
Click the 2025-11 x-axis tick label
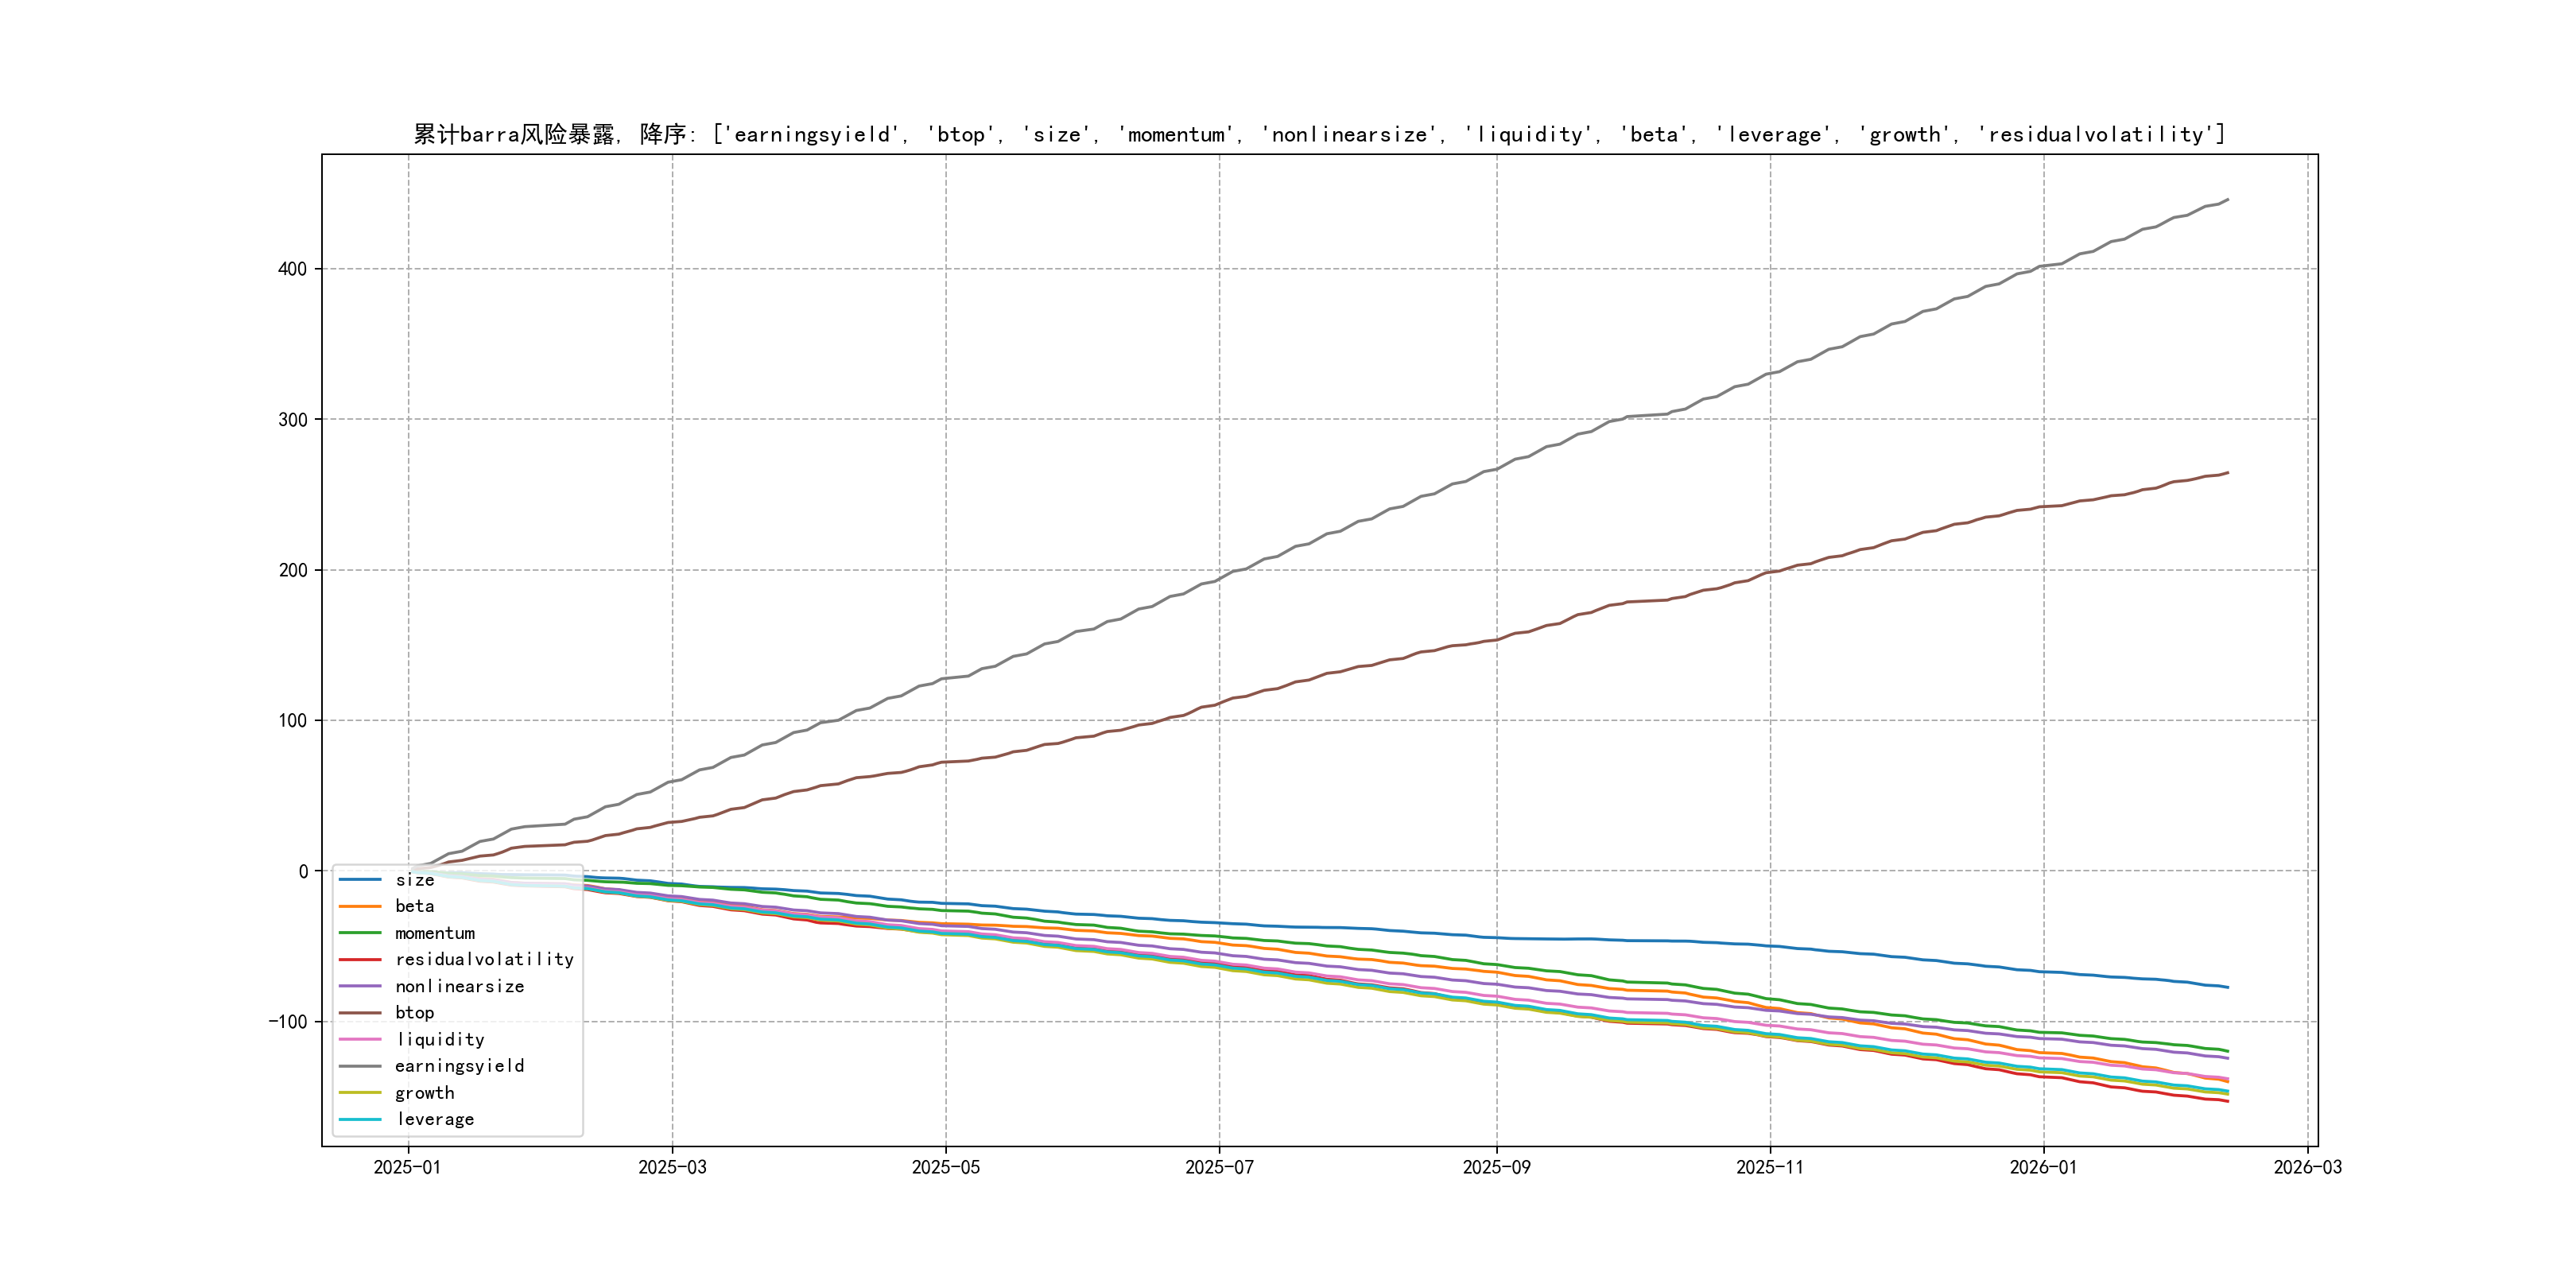[1770, 1167]
